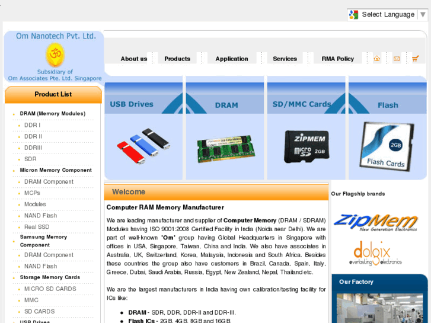
Task: Click the Om Nanotech Pvt. Ltd. title
Action: tap(56, 36)
